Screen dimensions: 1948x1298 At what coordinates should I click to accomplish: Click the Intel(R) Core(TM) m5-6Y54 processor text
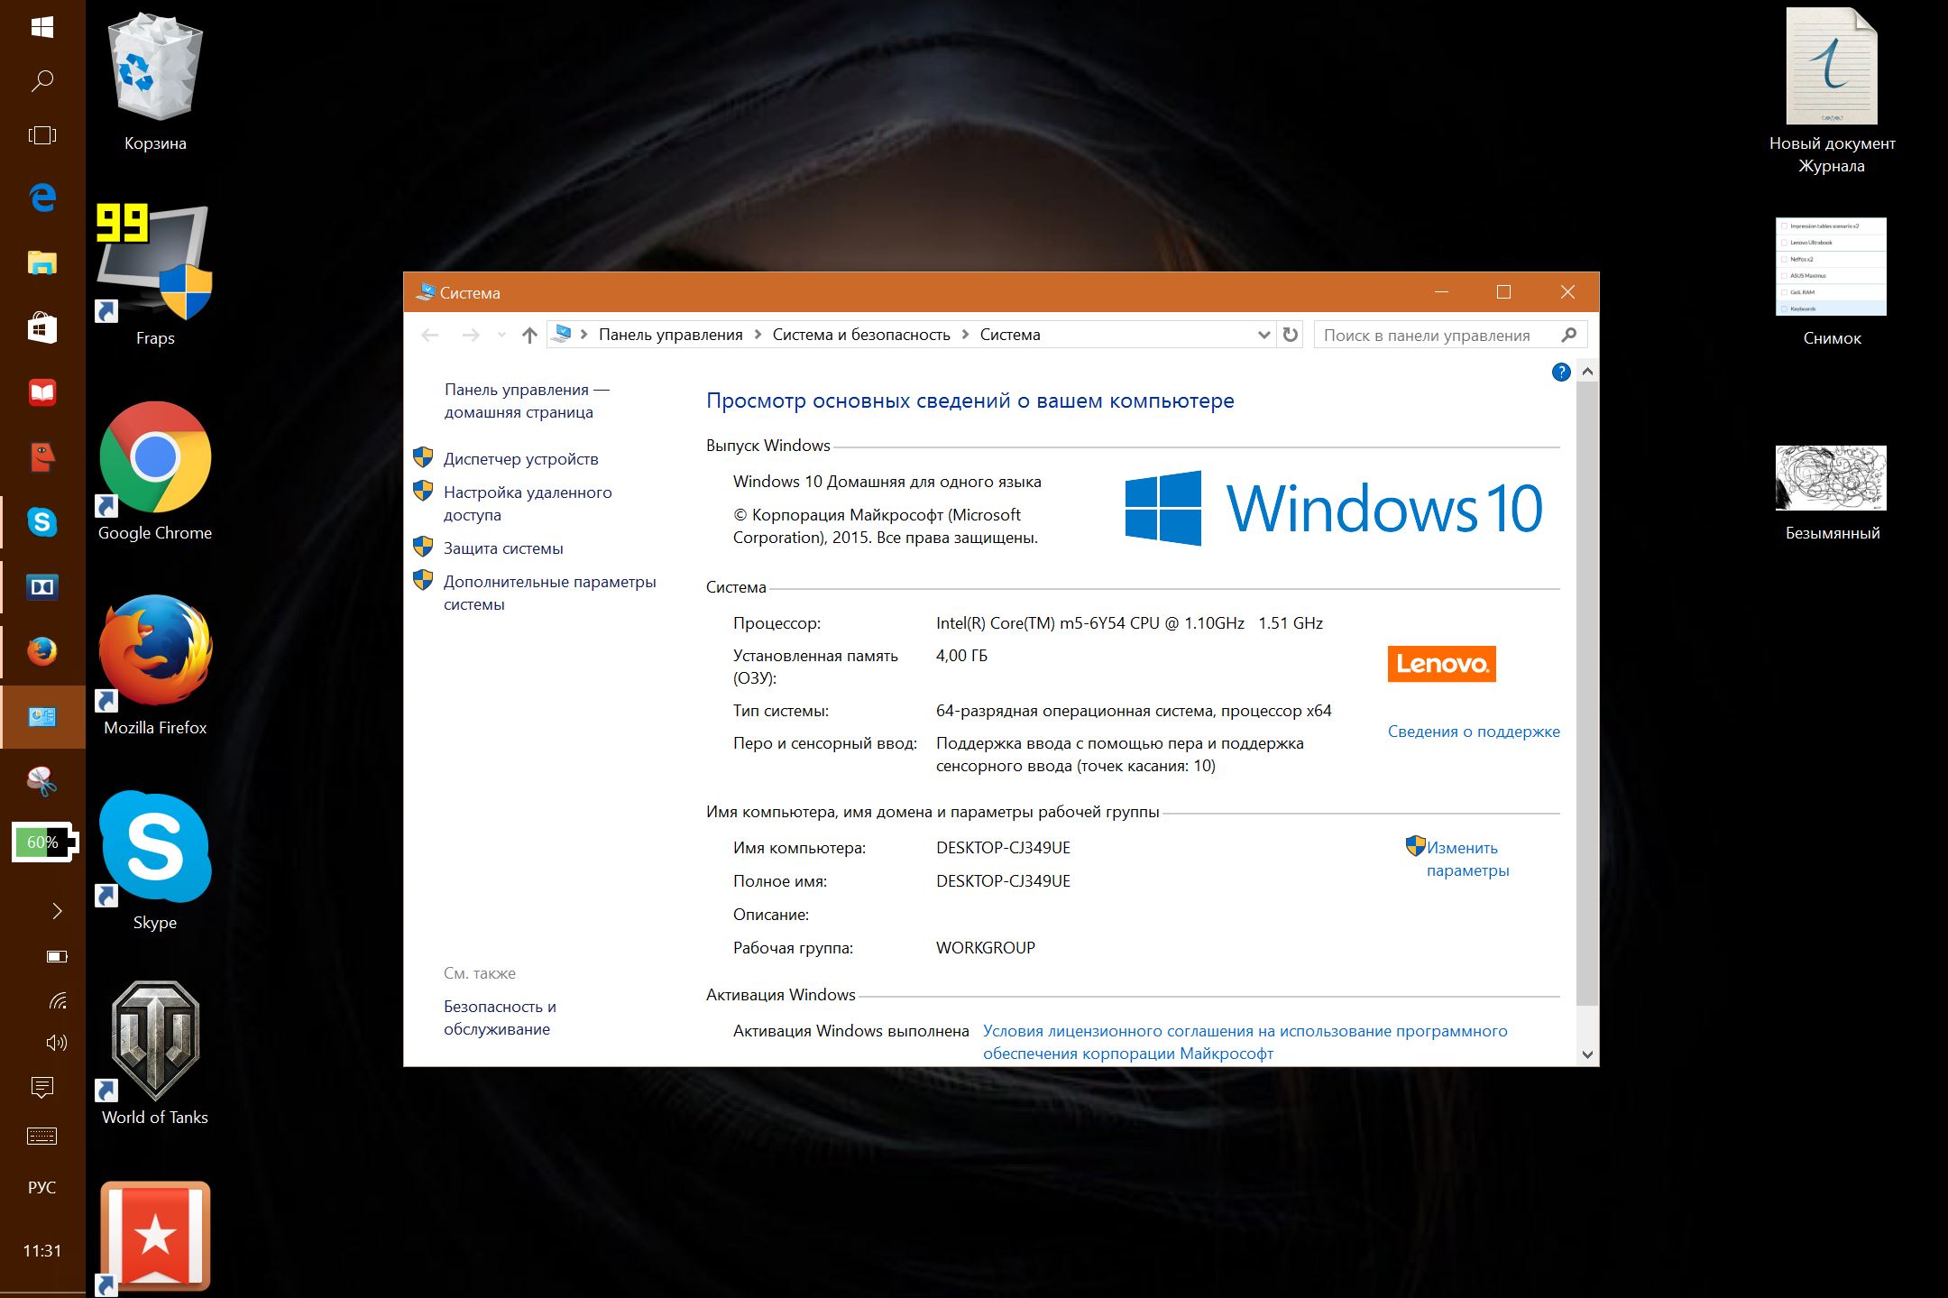tap(1129, 623)
